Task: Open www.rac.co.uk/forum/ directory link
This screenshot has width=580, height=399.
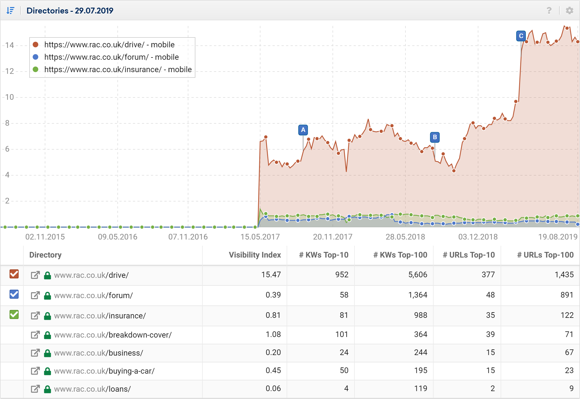Action: point(93,295)
